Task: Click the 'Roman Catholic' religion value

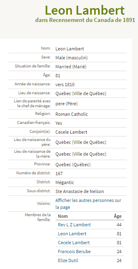Action: [x=71, y=114]
